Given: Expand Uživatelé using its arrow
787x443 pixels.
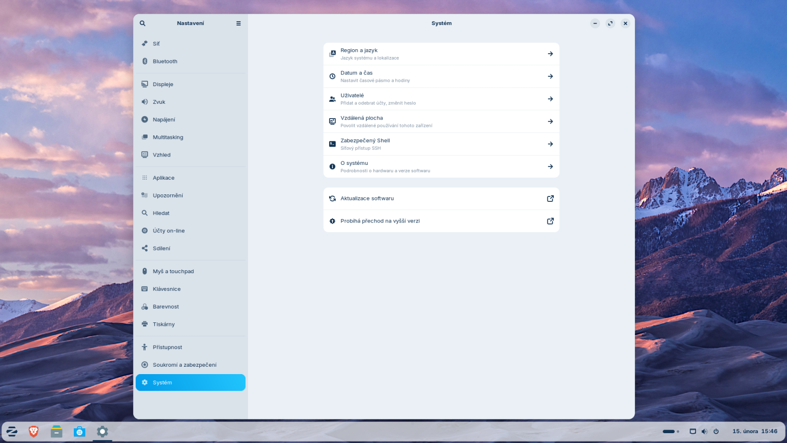Looking at the screenshot, I should pos(550,99).
